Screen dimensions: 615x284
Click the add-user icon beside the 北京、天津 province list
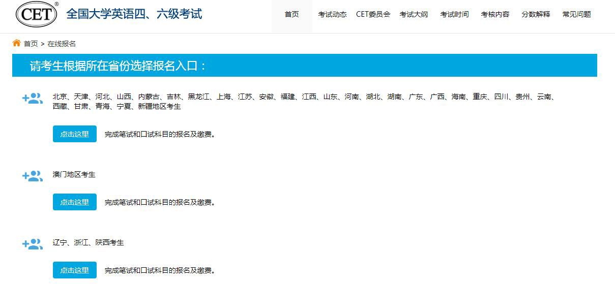[33, 99]
